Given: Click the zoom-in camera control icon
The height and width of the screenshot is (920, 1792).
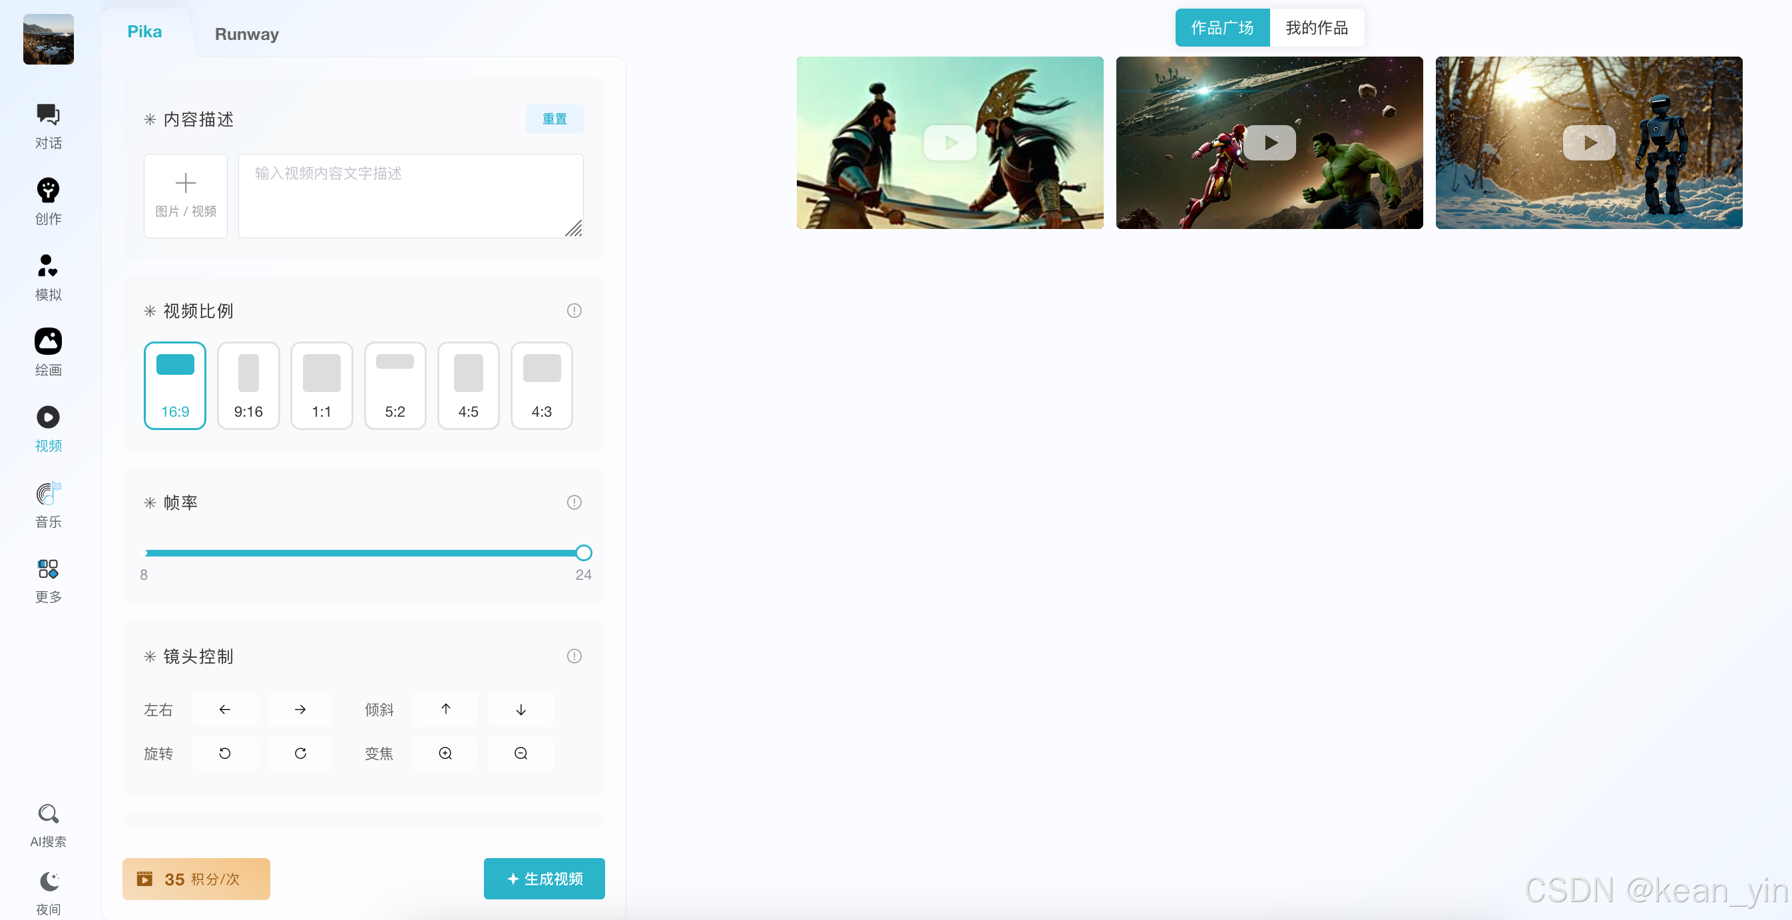Looking at the screenshot, I should (x=445, y=754).
